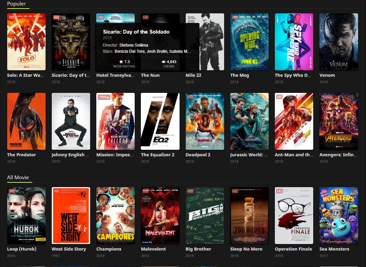
Task: Open The Meg shark poster
Action: point(249,42)
